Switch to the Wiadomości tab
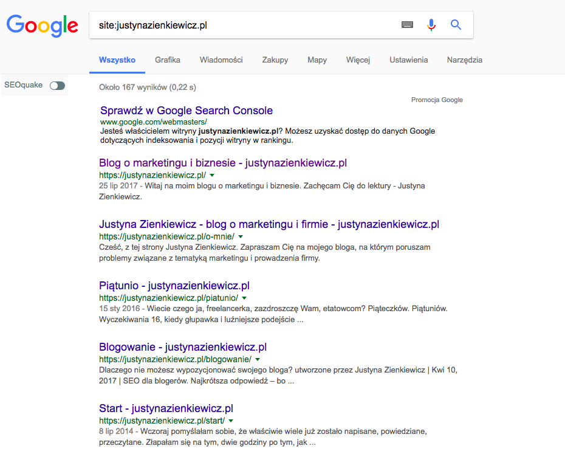Image resolution: width=565 pixels, height=454 pixels. [221, 60]
